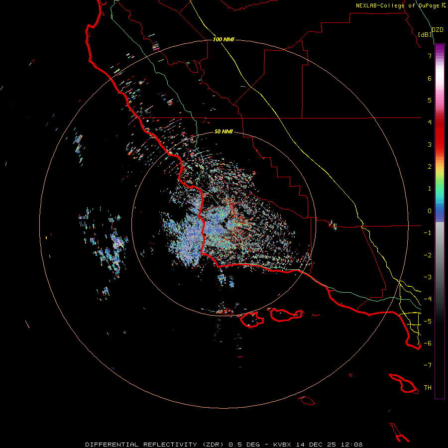
Task: Click the -2 value on the scale
Action: pyautogui.click(x=428, y=255)
